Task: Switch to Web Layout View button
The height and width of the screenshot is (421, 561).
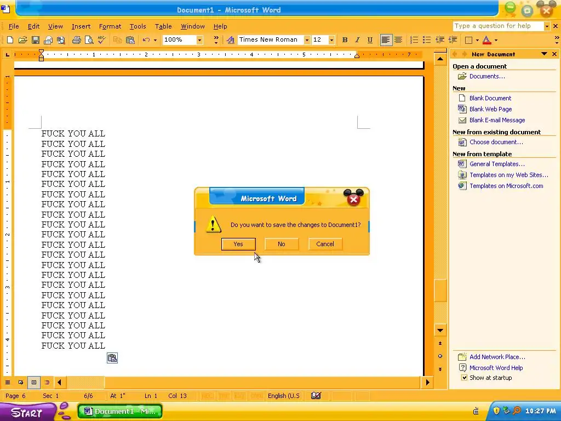Action: (x=21, y=382)
